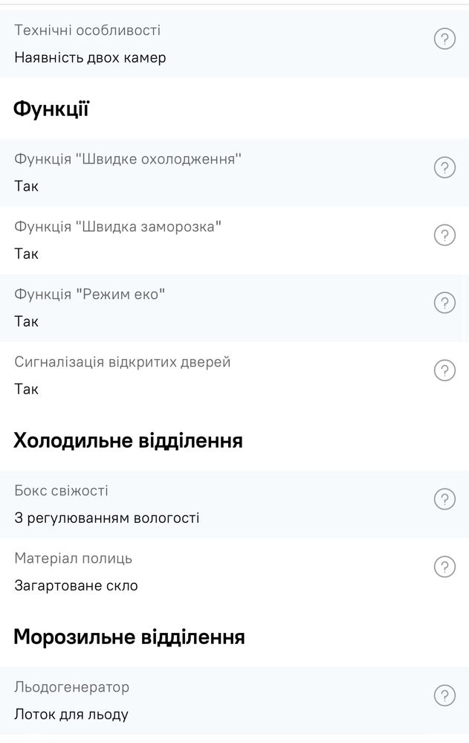Click the Функція "Швидке охолодження" label
Screen dimensions: 469x743
point(127,158)
